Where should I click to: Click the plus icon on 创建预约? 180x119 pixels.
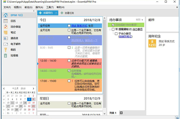[x=40, y=13]
